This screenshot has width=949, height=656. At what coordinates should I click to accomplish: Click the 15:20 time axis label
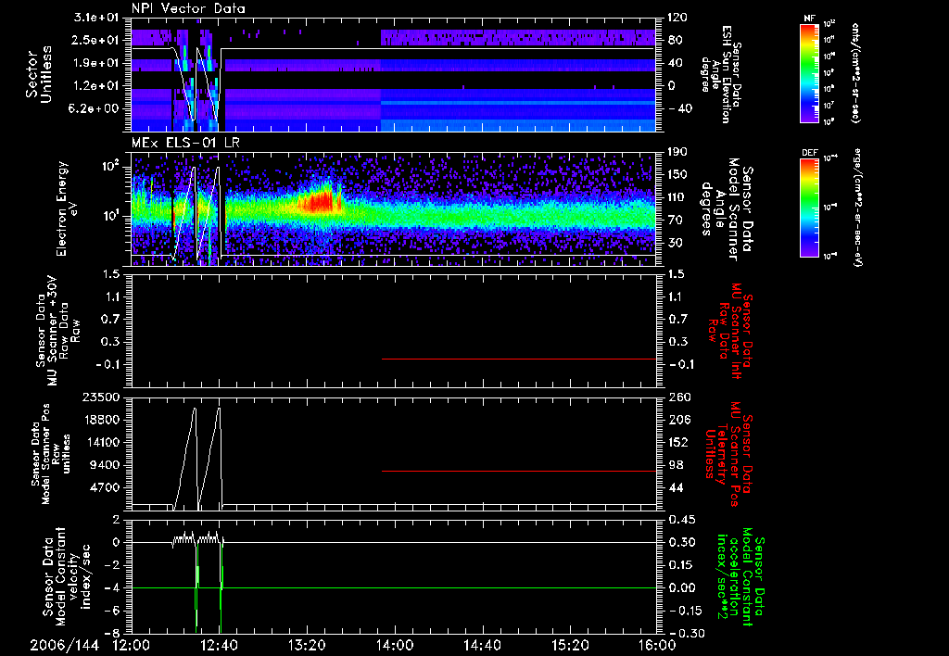coord(570,645)
